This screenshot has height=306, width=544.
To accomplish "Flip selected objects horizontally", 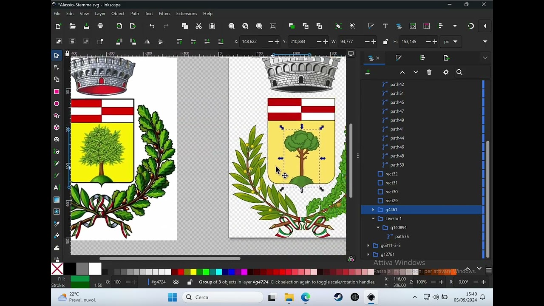I will click(147, 42).
